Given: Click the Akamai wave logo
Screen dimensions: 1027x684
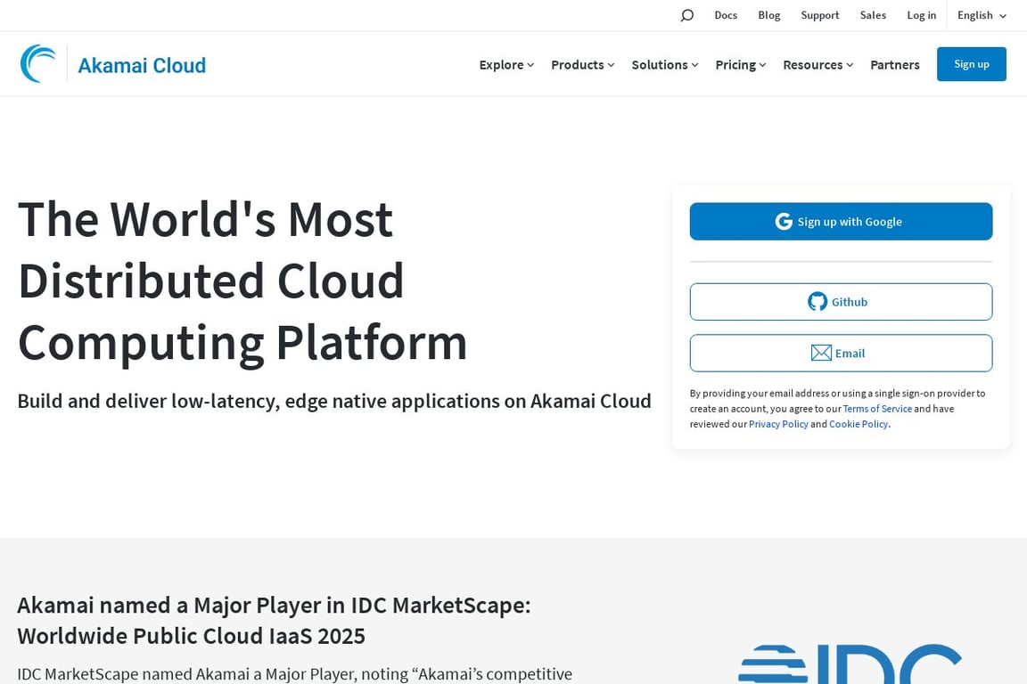Looking at the screenshot, I should pos(38,63).
